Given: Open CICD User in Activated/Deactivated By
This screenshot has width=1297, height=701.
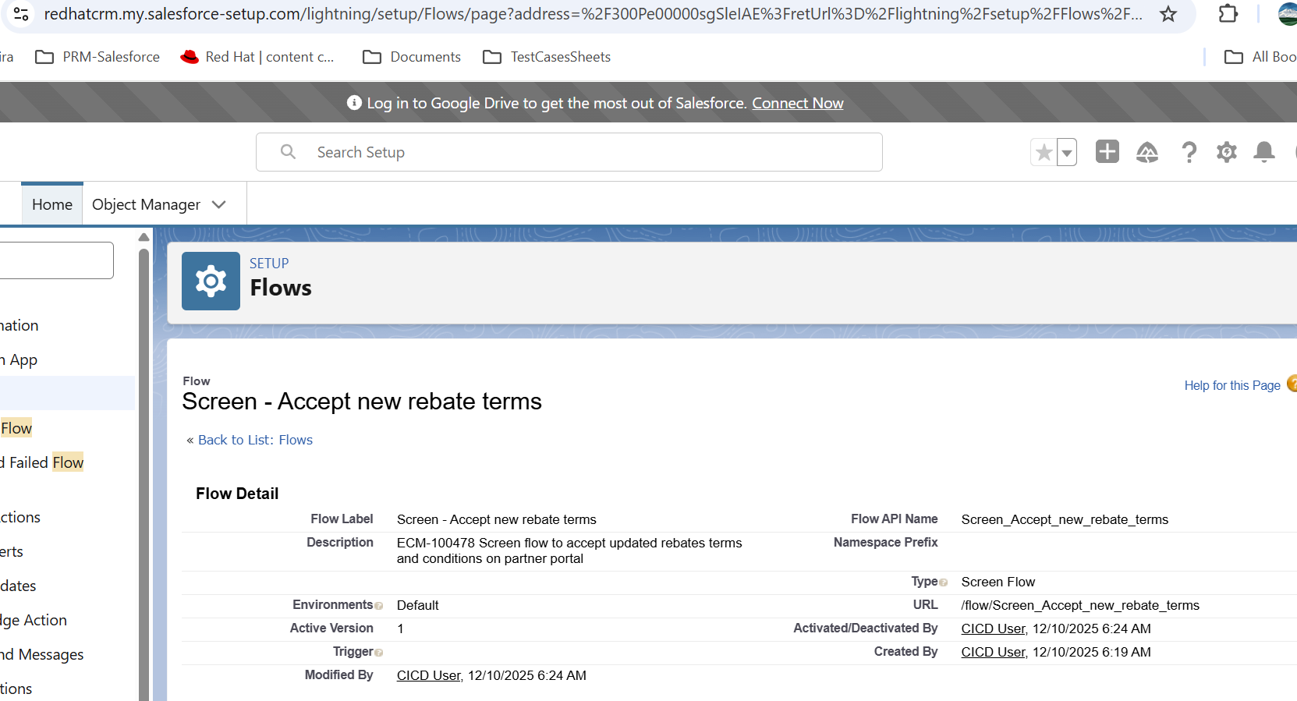Looking at the screenshot, I should [993, 628].
